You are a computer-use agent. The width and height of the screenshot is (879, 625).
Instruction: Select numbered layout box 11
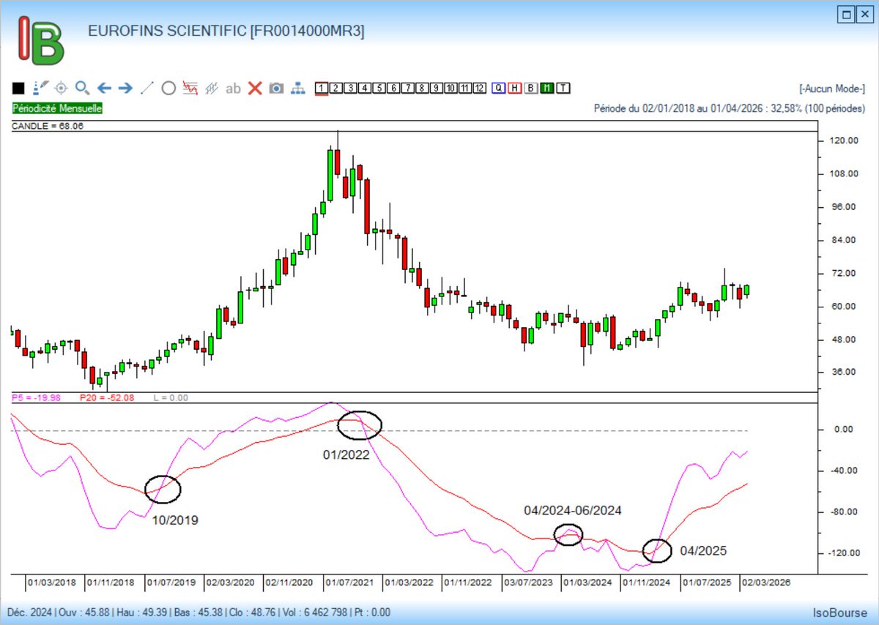coord(465,89)
